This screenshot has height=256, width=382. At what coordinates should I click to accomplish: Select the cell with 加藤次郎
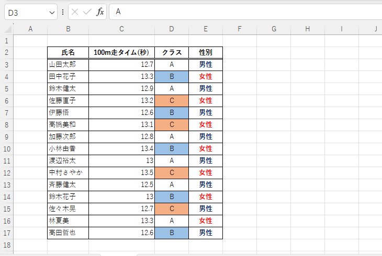coord(68,137)
